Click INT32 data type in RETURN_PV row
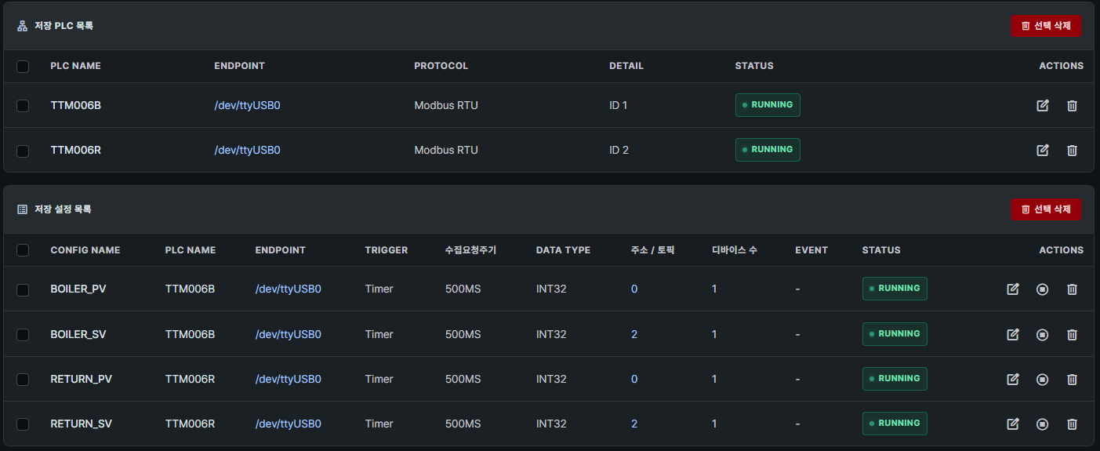The height and width of the screenshot is (451, 1100). pos(551,379)
